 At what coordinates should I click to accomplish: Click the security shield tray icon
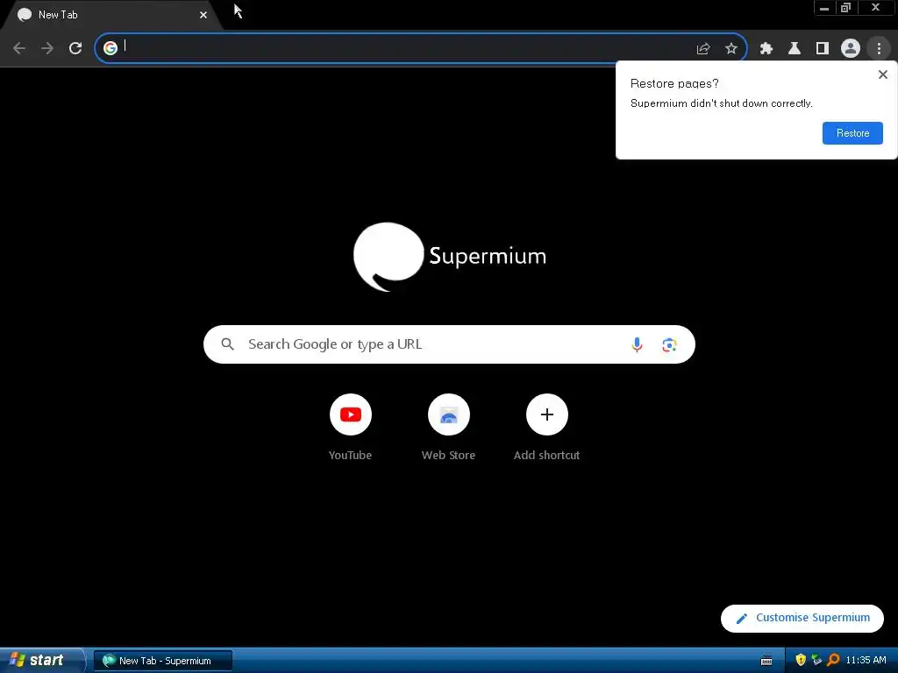[x=801, y=660]
